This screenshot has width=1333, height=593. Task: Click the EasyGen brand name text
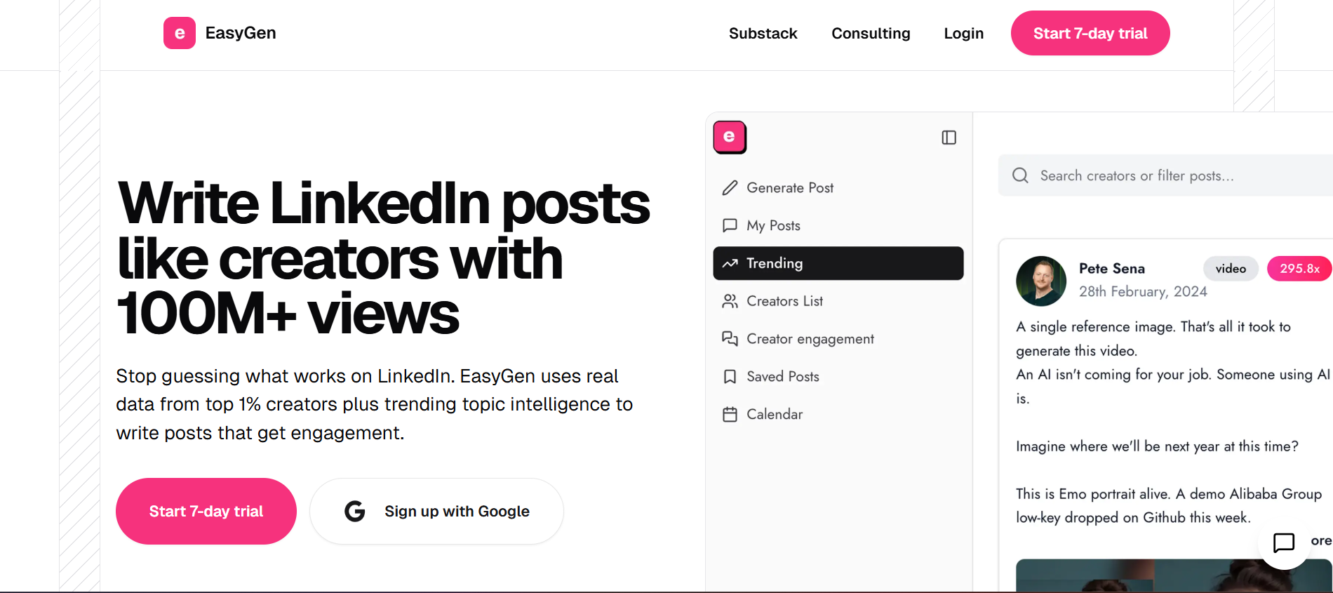[241, 33]
